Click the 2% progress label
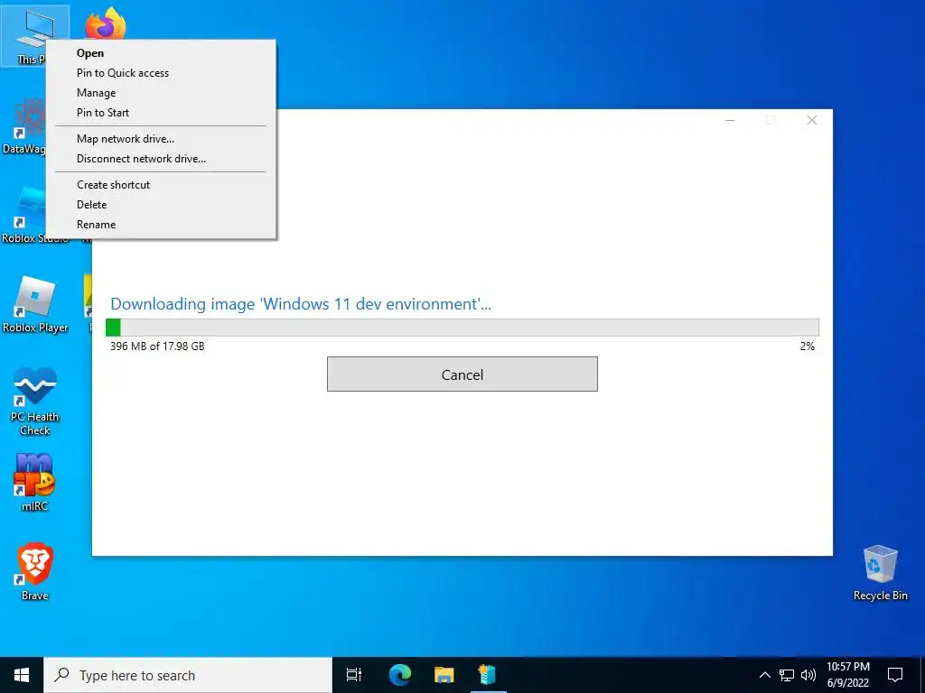Screen dimensions: 925x693 (807, 346)
